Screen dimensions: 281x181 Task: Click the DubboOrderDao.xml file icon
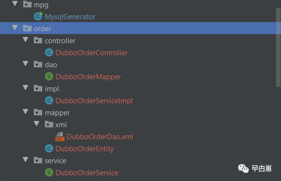(x=60, y=137)
